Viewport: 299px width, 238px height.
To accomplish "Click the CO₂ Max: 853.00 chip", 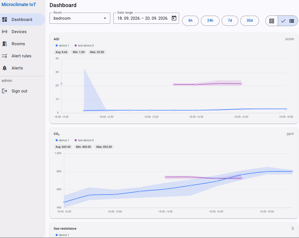I will (104, 147).
